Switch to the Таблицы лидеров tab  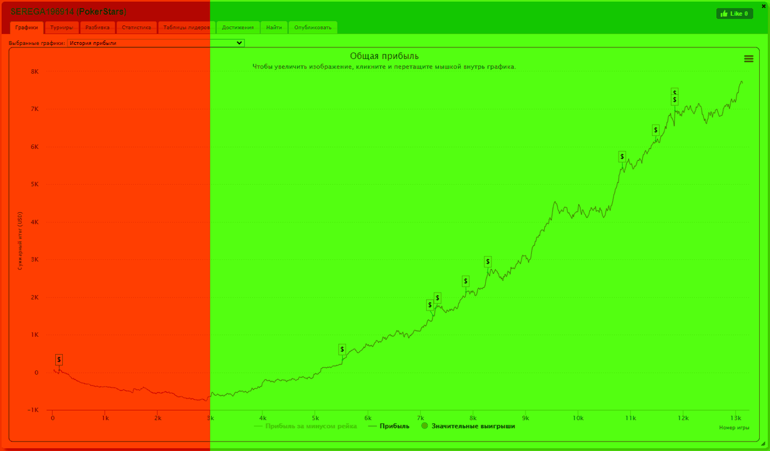click(186, 28)
